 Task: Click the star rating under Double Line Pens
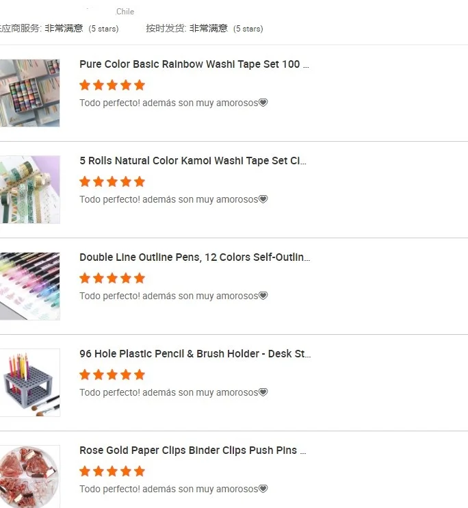(112, 278)
